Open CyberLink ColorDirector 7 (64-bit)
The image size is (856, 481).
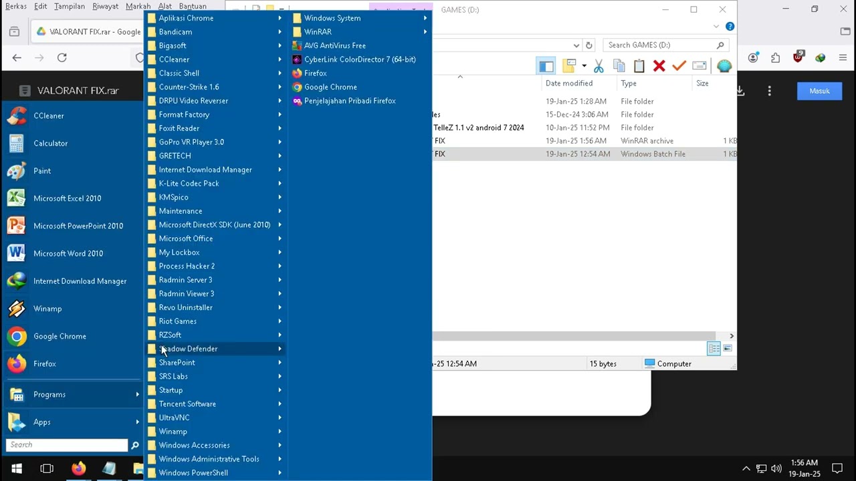360,59
